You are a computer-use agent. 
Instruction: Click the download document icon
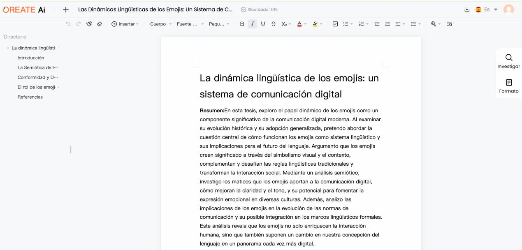467,9
